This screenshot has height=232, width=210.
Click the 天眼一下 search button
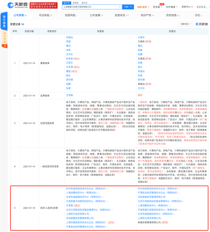point(128,7)
